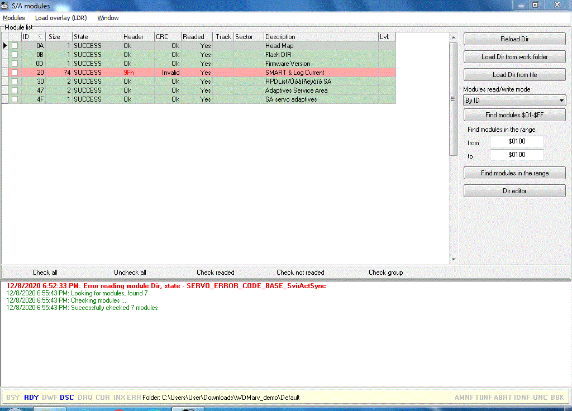Click the red servo error log line
Screen dimensions: 572x411
(166, 285)
